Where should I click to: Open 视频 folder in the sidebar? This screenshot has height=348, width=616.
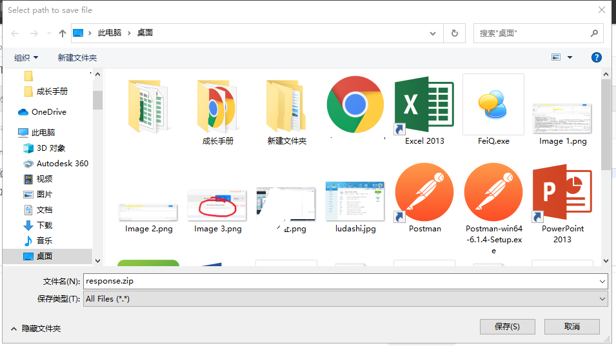[38, 179]
